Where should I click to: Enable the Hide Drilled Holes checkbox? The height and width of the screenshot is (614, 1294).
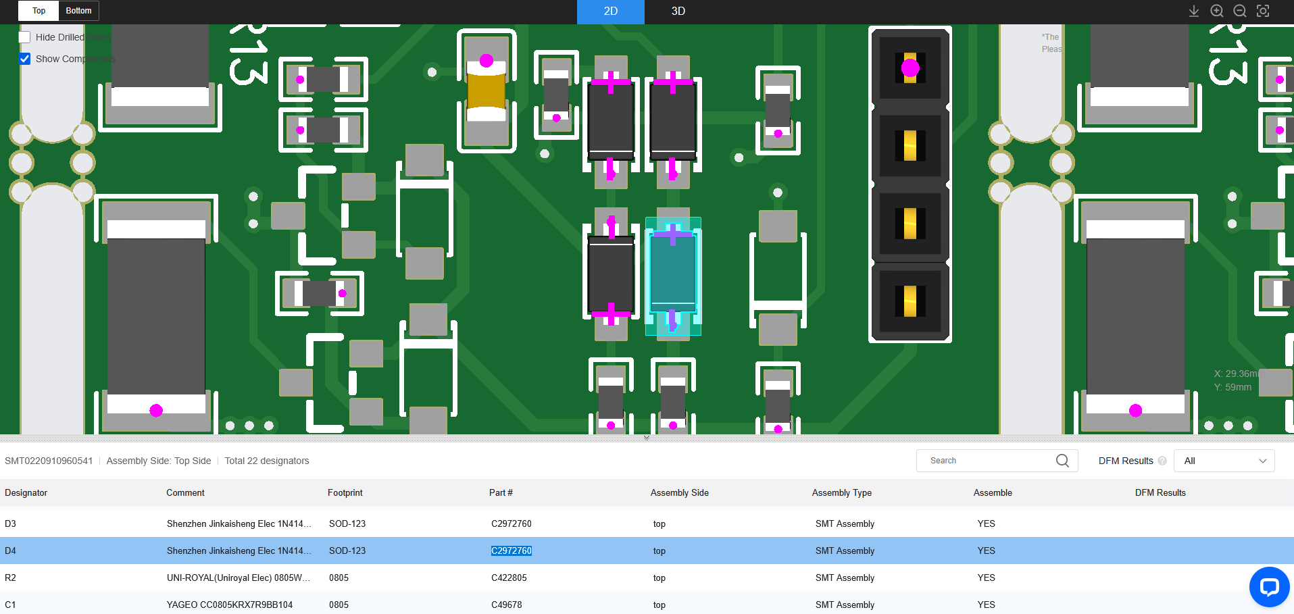(x=25, y=37)
